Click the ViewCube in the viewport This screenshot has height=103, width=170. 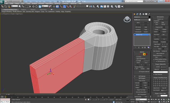(x=127, y=19)
